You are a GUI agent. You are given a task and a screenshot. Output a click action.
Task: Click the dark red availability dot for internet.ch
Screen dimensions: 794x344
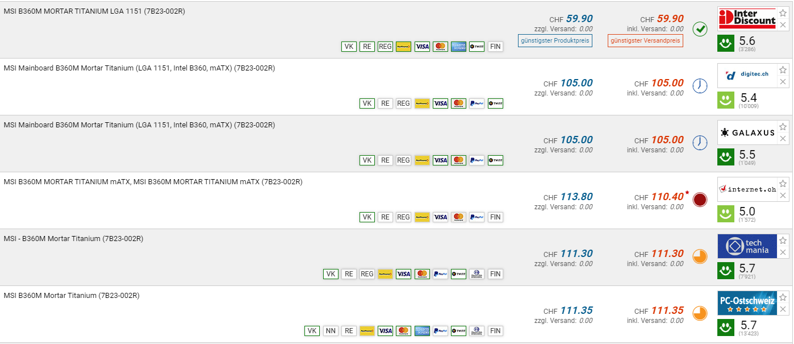pyautogui.click(x=700, y=200)
